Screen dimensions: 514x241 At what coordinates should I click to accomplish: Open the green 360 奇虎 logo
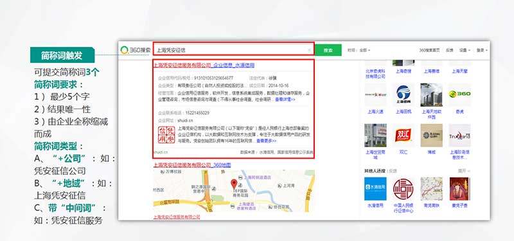point(459,94)
